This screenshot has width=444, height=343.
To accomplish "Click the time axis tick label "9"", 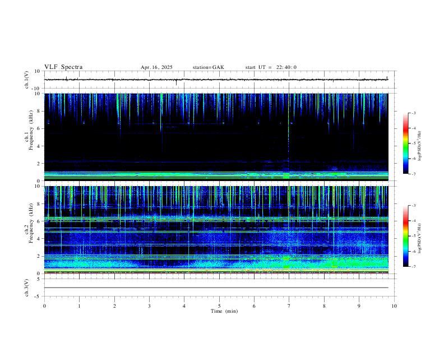I will point(359,306).
